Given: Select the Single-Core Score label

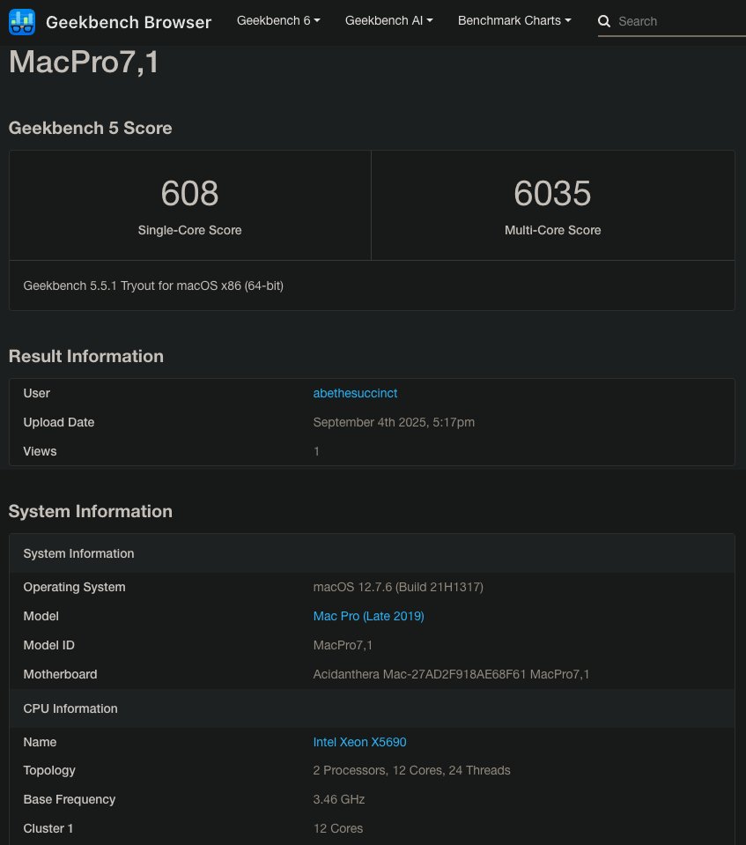Looking at the screenshot, I should (189, 230).
